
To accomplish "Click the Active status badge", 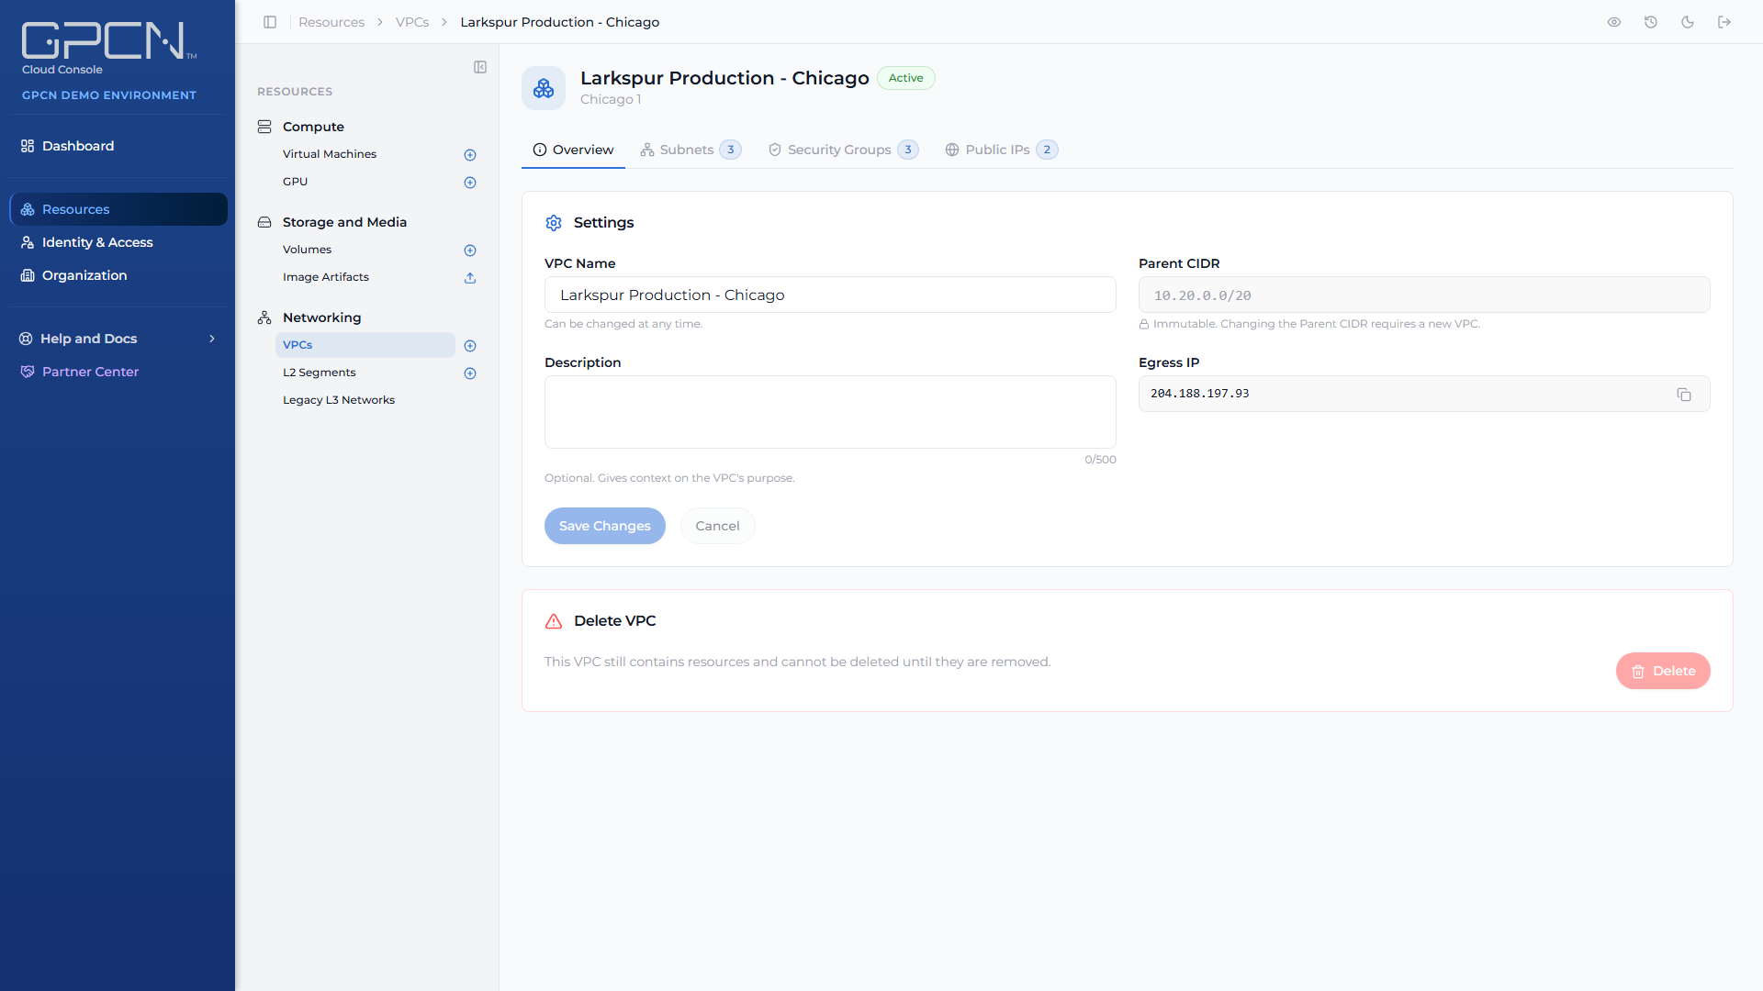I will (x=905, y=78).
